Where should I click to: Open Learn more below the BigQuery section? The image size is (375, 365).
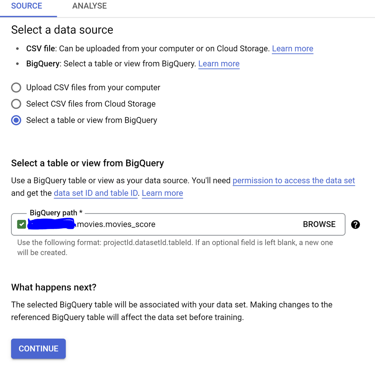[x=162, y=193]
